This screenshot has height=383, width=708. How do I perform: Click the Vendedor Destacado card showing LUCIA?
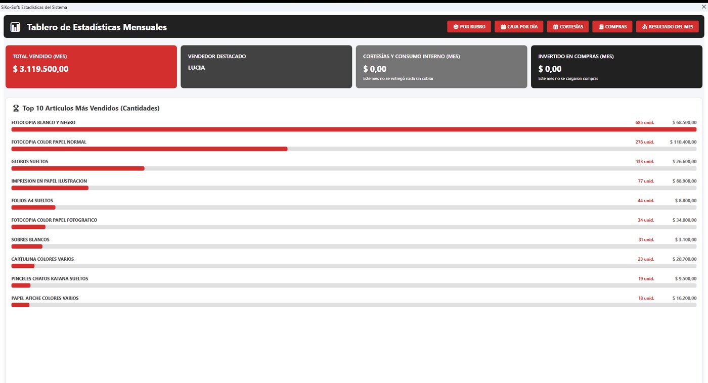coord(266,67)
